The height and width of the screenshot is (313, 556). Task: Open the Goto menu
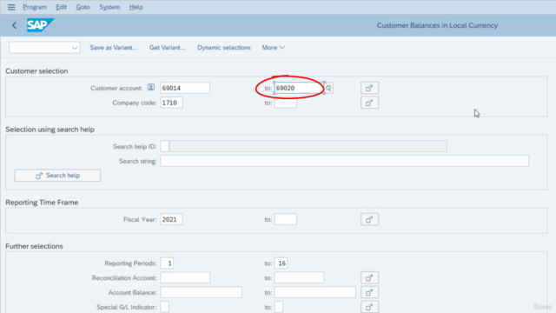(83, 7)
